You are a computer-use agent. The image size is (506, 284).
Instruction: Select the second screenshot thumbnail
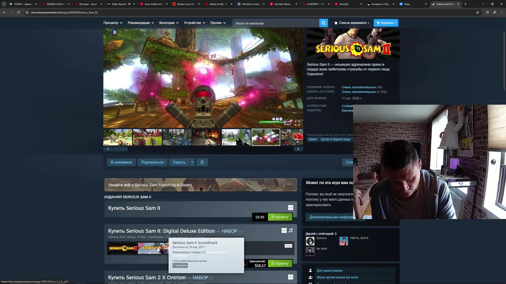tap(147, 138)
